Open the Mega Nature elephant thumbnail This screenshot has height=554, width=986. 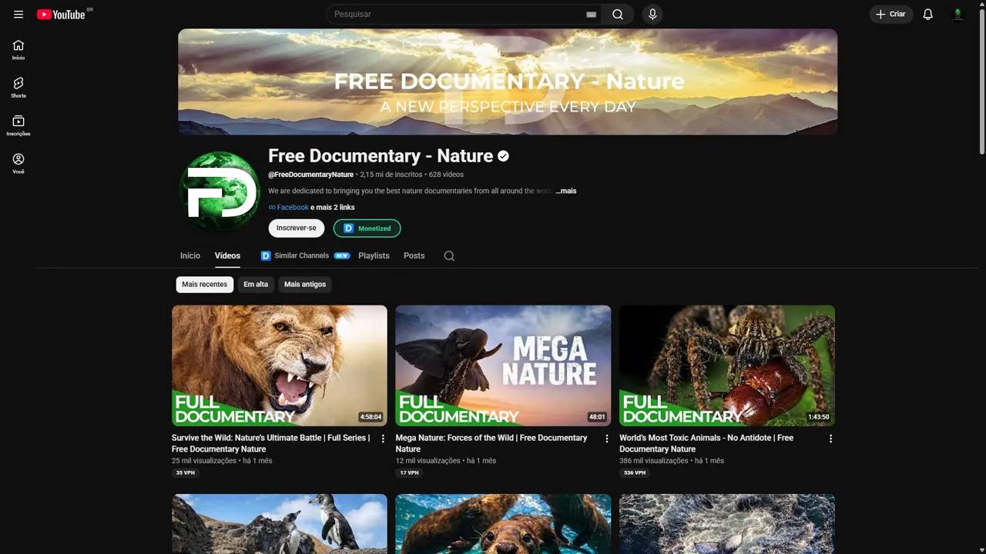503,365
